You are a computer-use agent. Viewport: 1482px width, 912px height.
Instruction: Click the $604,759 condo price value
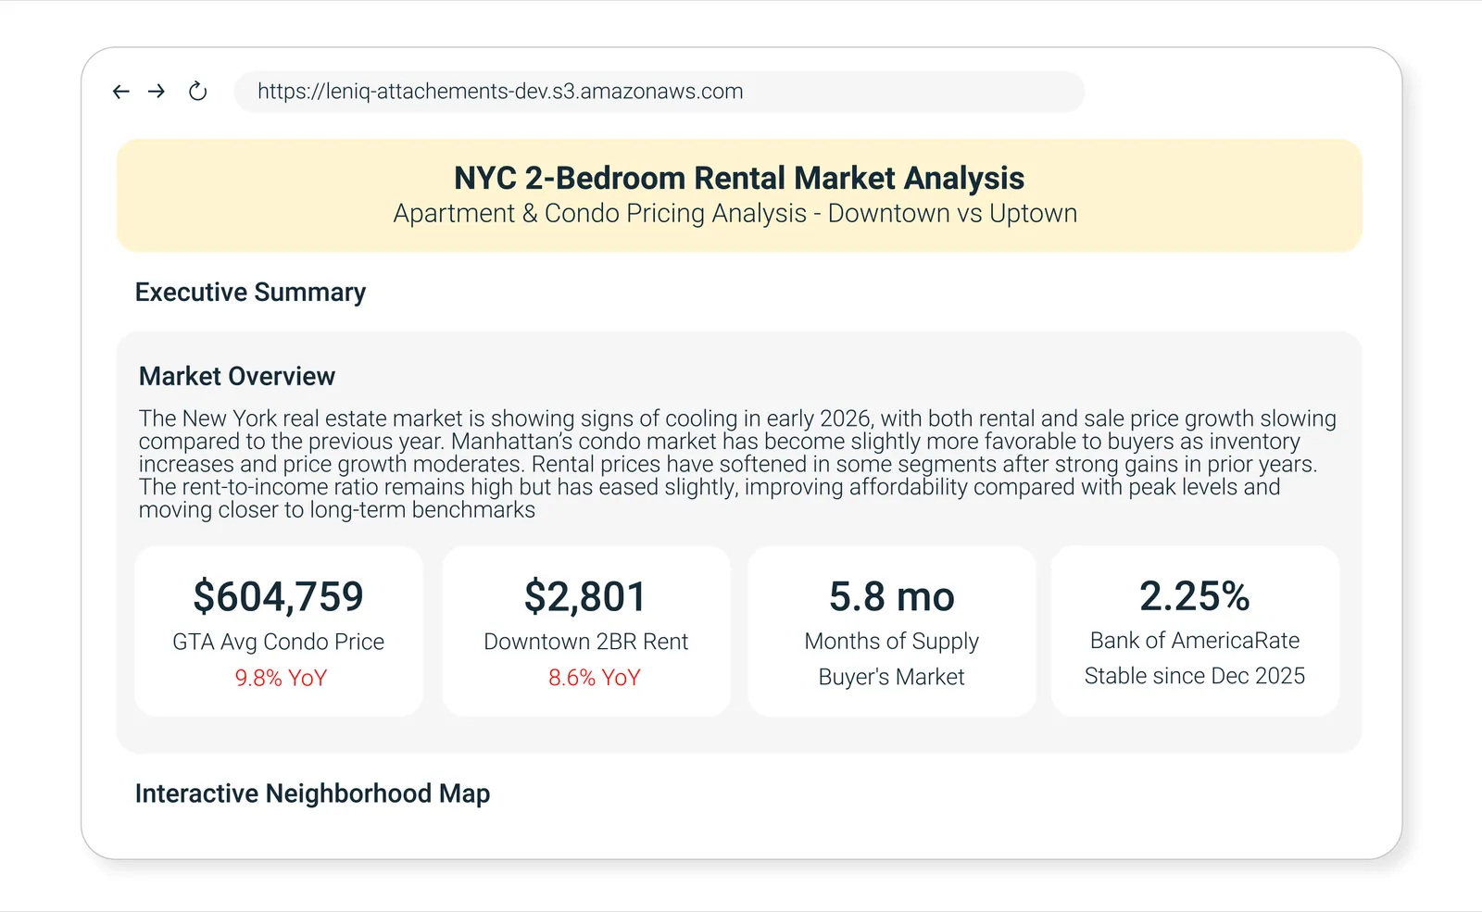pyautogui.click(x=278, y=597)
